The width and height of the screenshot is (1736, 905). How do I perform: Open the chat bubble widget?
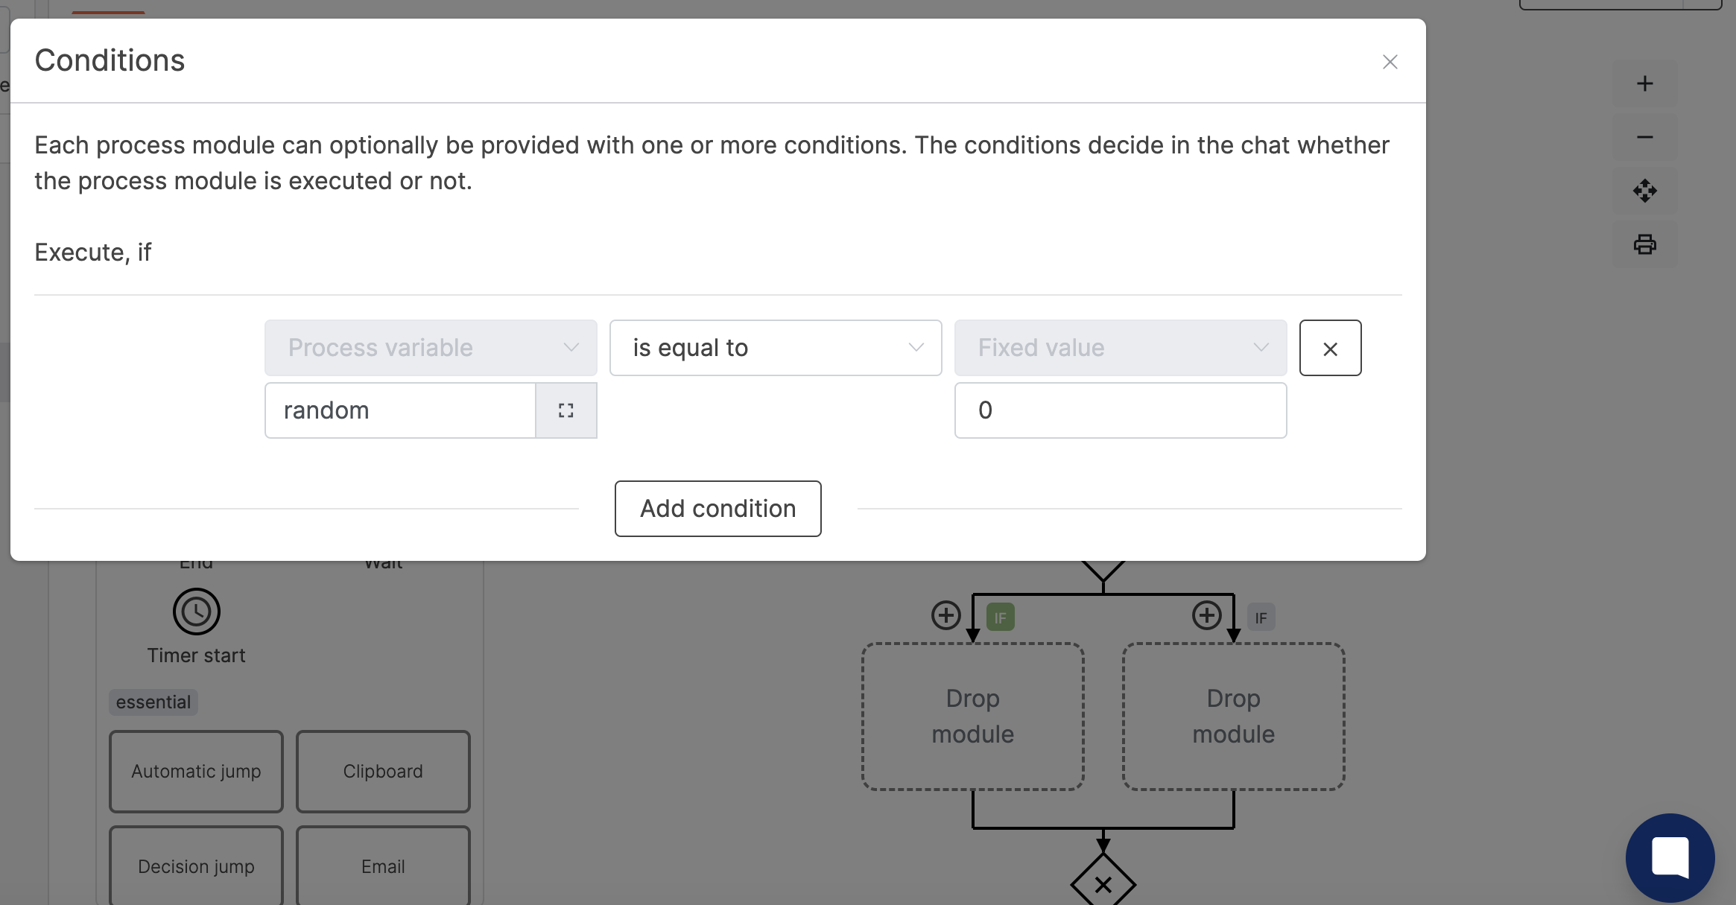click(x=1670, y=857)
